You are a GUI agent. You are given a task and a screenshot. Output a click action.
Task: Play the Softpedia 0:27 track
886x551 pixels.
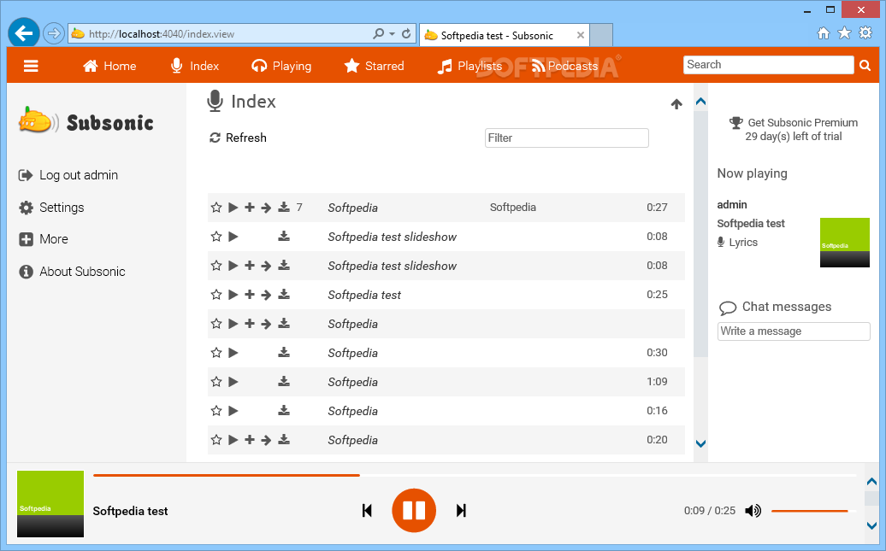pos(233,208)
